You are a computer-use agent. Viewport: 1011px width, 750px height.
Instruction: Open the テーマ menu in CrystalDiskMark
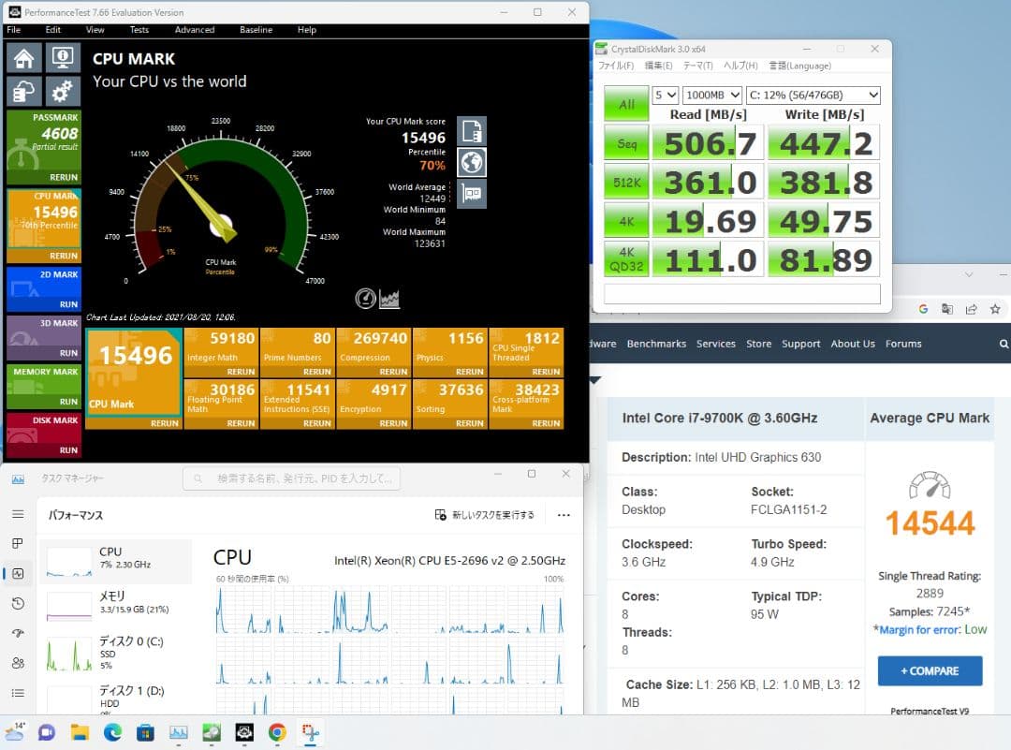pos(698,66)
